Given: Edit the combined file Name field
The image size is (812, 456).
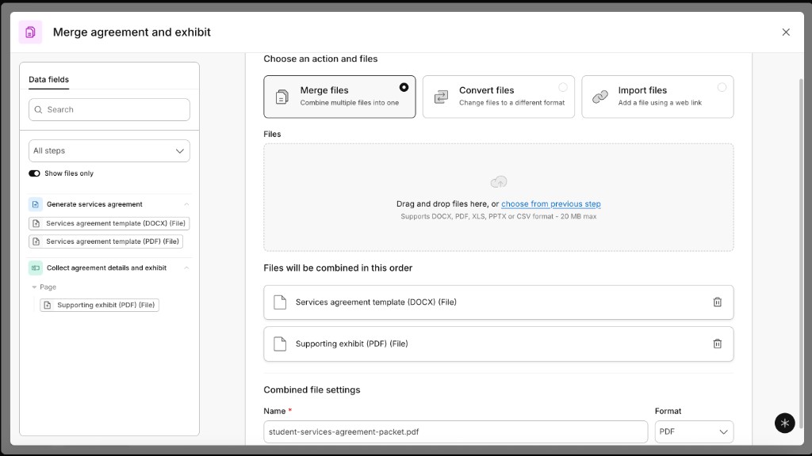Looking at the screenshot, I should [456, 431].
